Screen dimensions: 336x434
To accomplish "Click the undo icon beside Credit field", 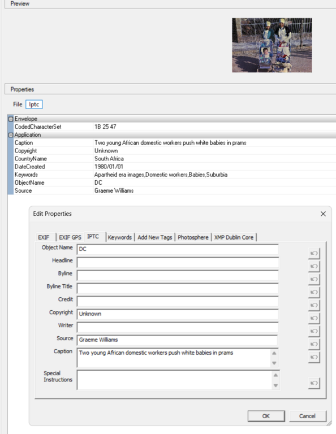I will click(x=314, y=305).
